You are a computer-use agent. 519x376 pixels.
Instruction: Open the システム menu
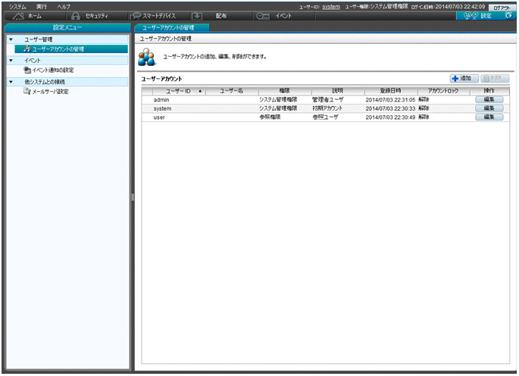(17, 6)
